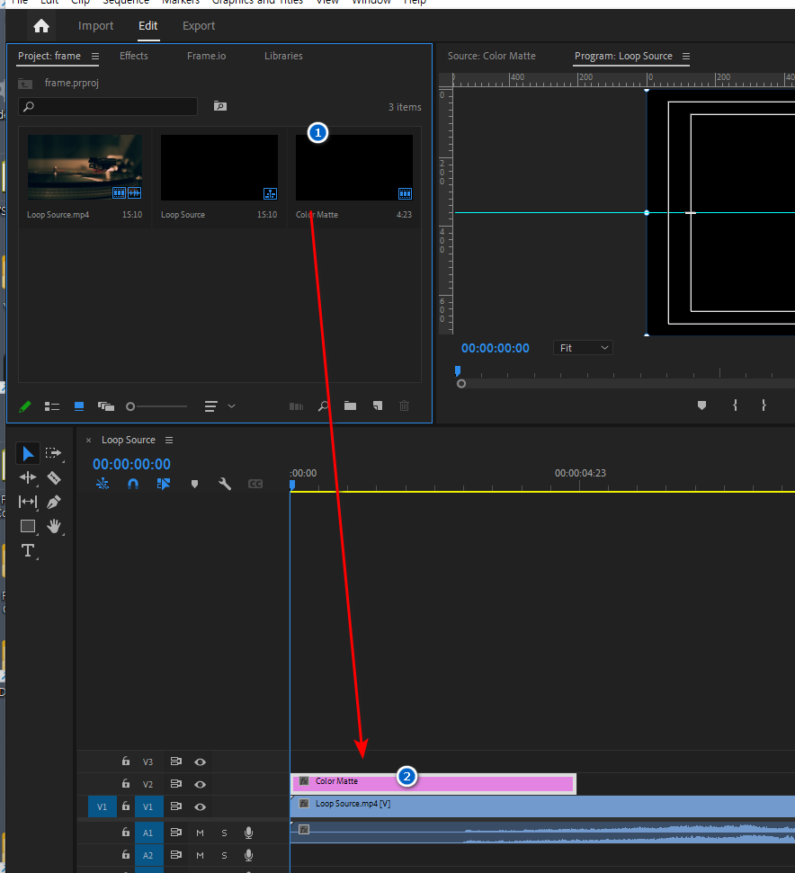795x873 pixels.
Task: Select the Ripple Edit tool
Action: [28, 477]
